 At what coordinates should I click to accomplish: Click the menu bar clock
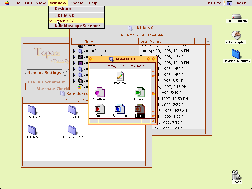[213, 3]
